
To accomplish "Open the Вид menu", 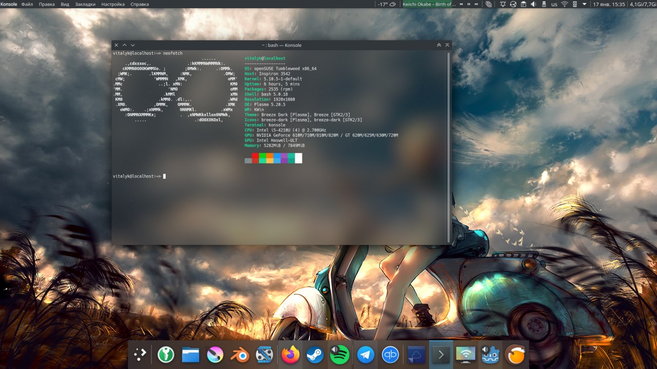I will click(x=65, y=4).
